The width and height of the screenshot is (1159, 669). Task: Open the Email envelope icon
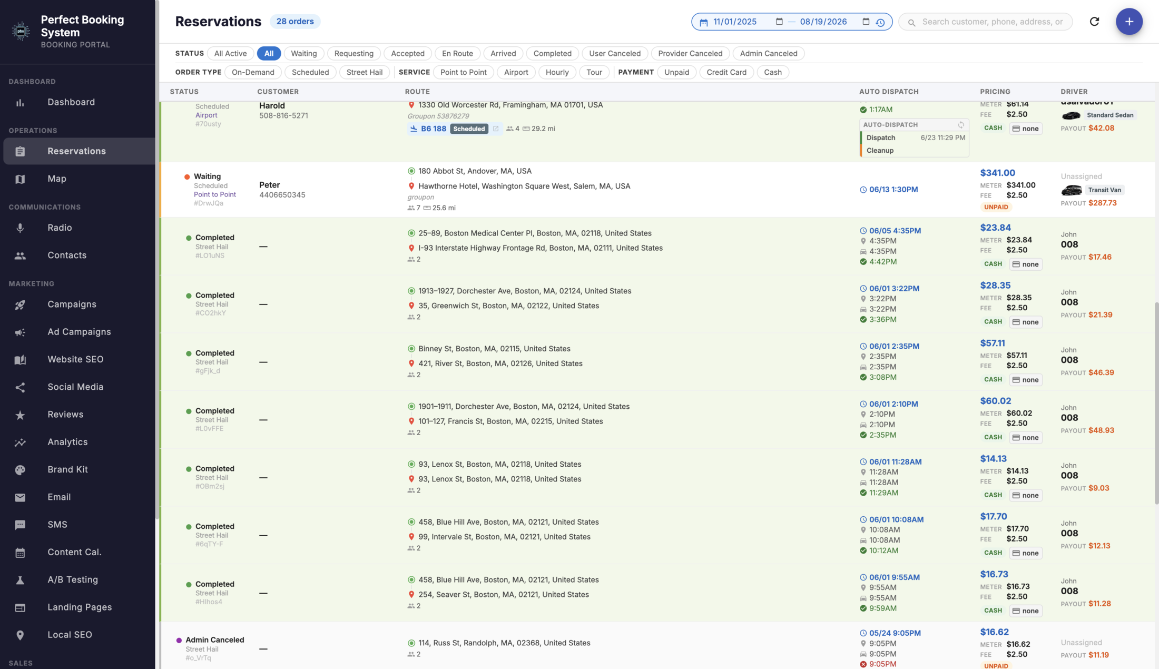[x=20, y=497]
